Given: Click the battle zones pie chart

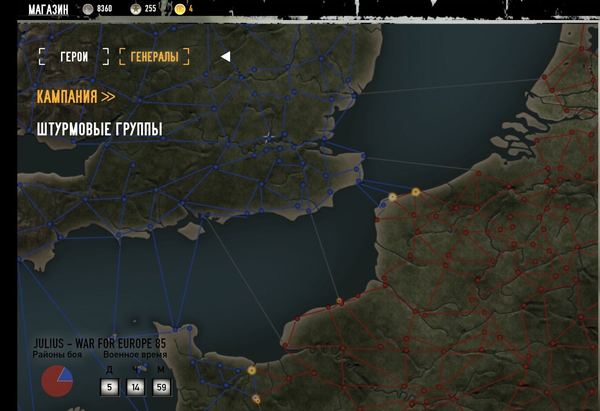Looking at the screenshot, I should [57, 381].
